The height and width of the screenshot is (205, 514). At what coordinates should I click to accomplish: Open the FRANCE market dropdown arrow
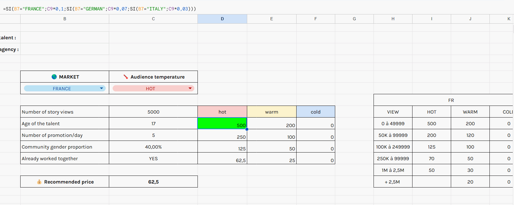point(102,88)
